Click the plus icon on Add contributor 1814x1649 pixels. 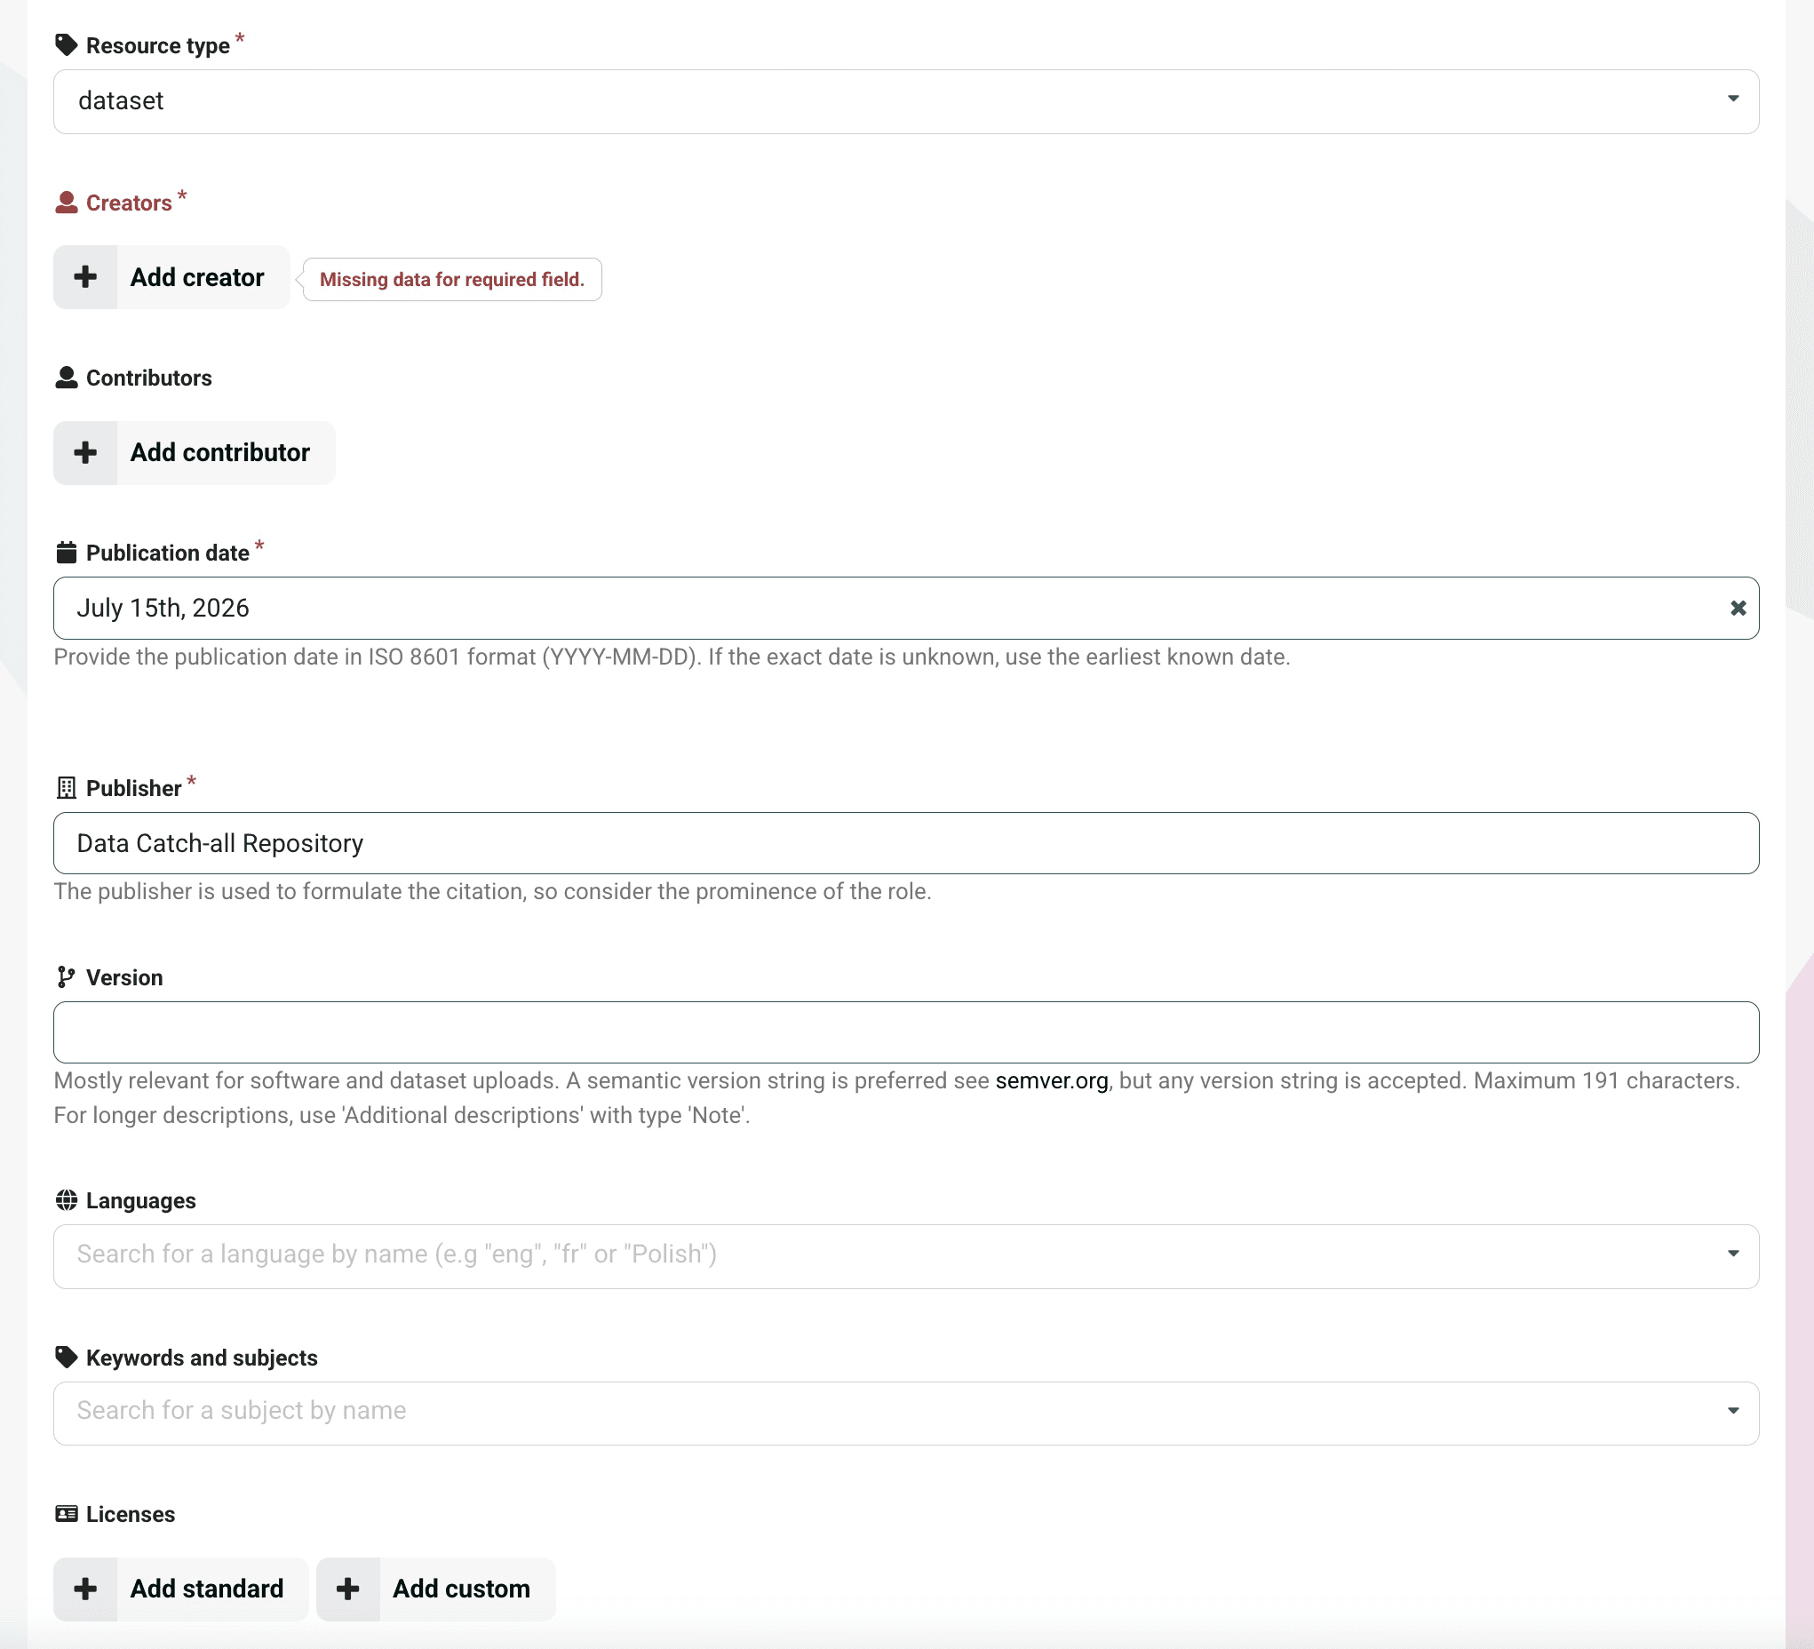[85, 453]
